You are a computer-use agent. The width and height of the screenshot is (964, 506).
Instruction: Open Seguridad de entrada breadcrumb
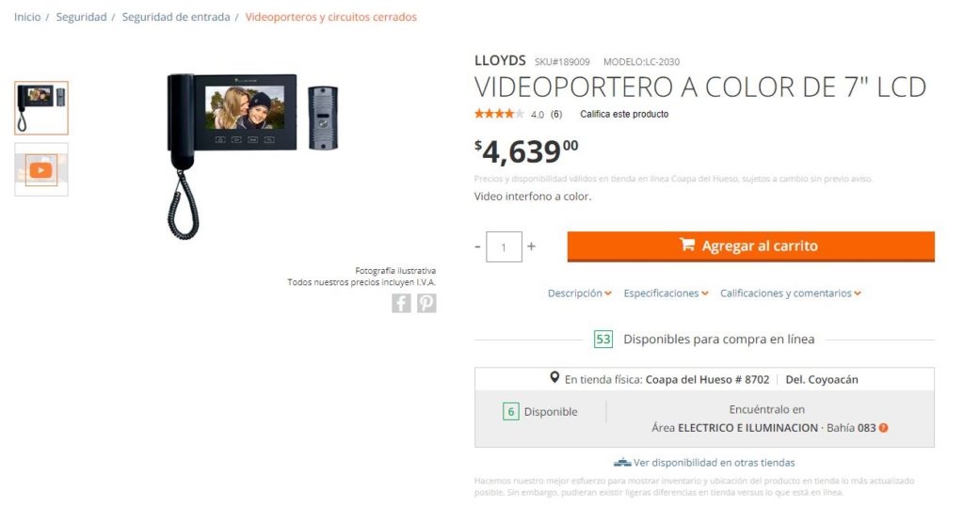[176, 17]
